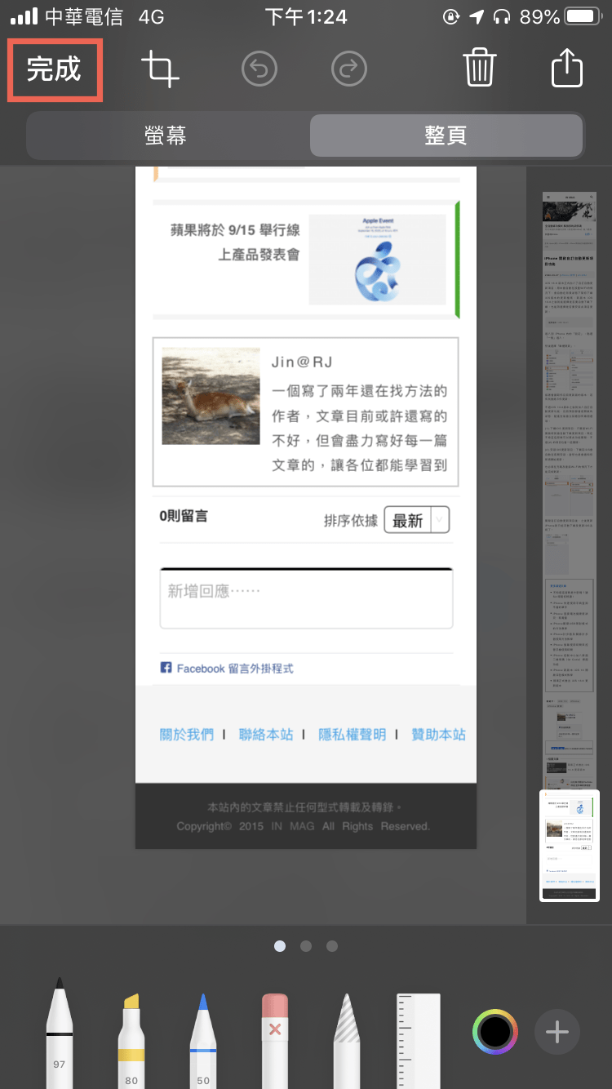This screenshot has width=612, height=1089.
Task: Tap the deer author avatar image
Action: coord(211,396)
